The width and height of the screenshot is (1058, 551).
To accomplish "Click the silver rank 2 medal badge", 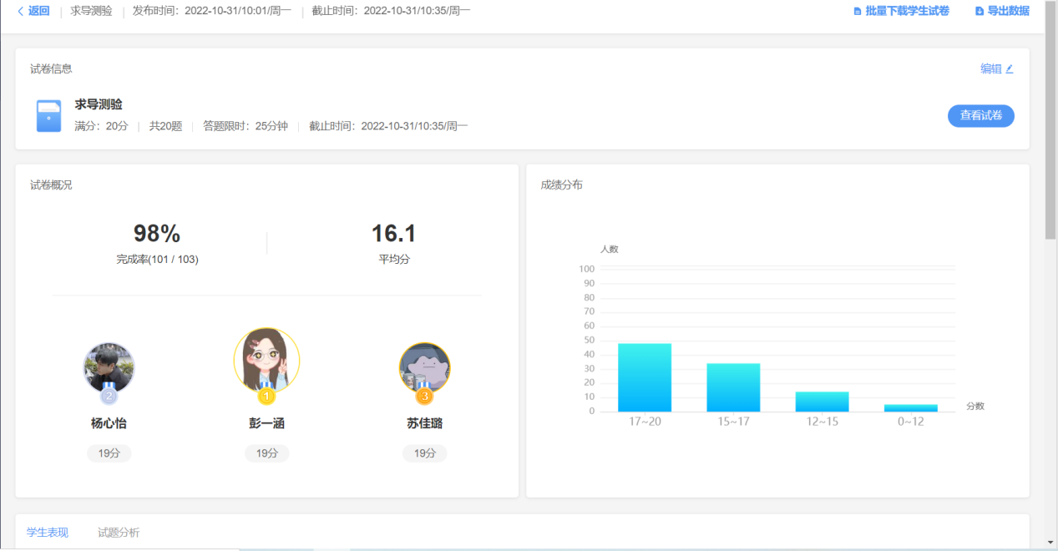I will click(x=109, y=396).
